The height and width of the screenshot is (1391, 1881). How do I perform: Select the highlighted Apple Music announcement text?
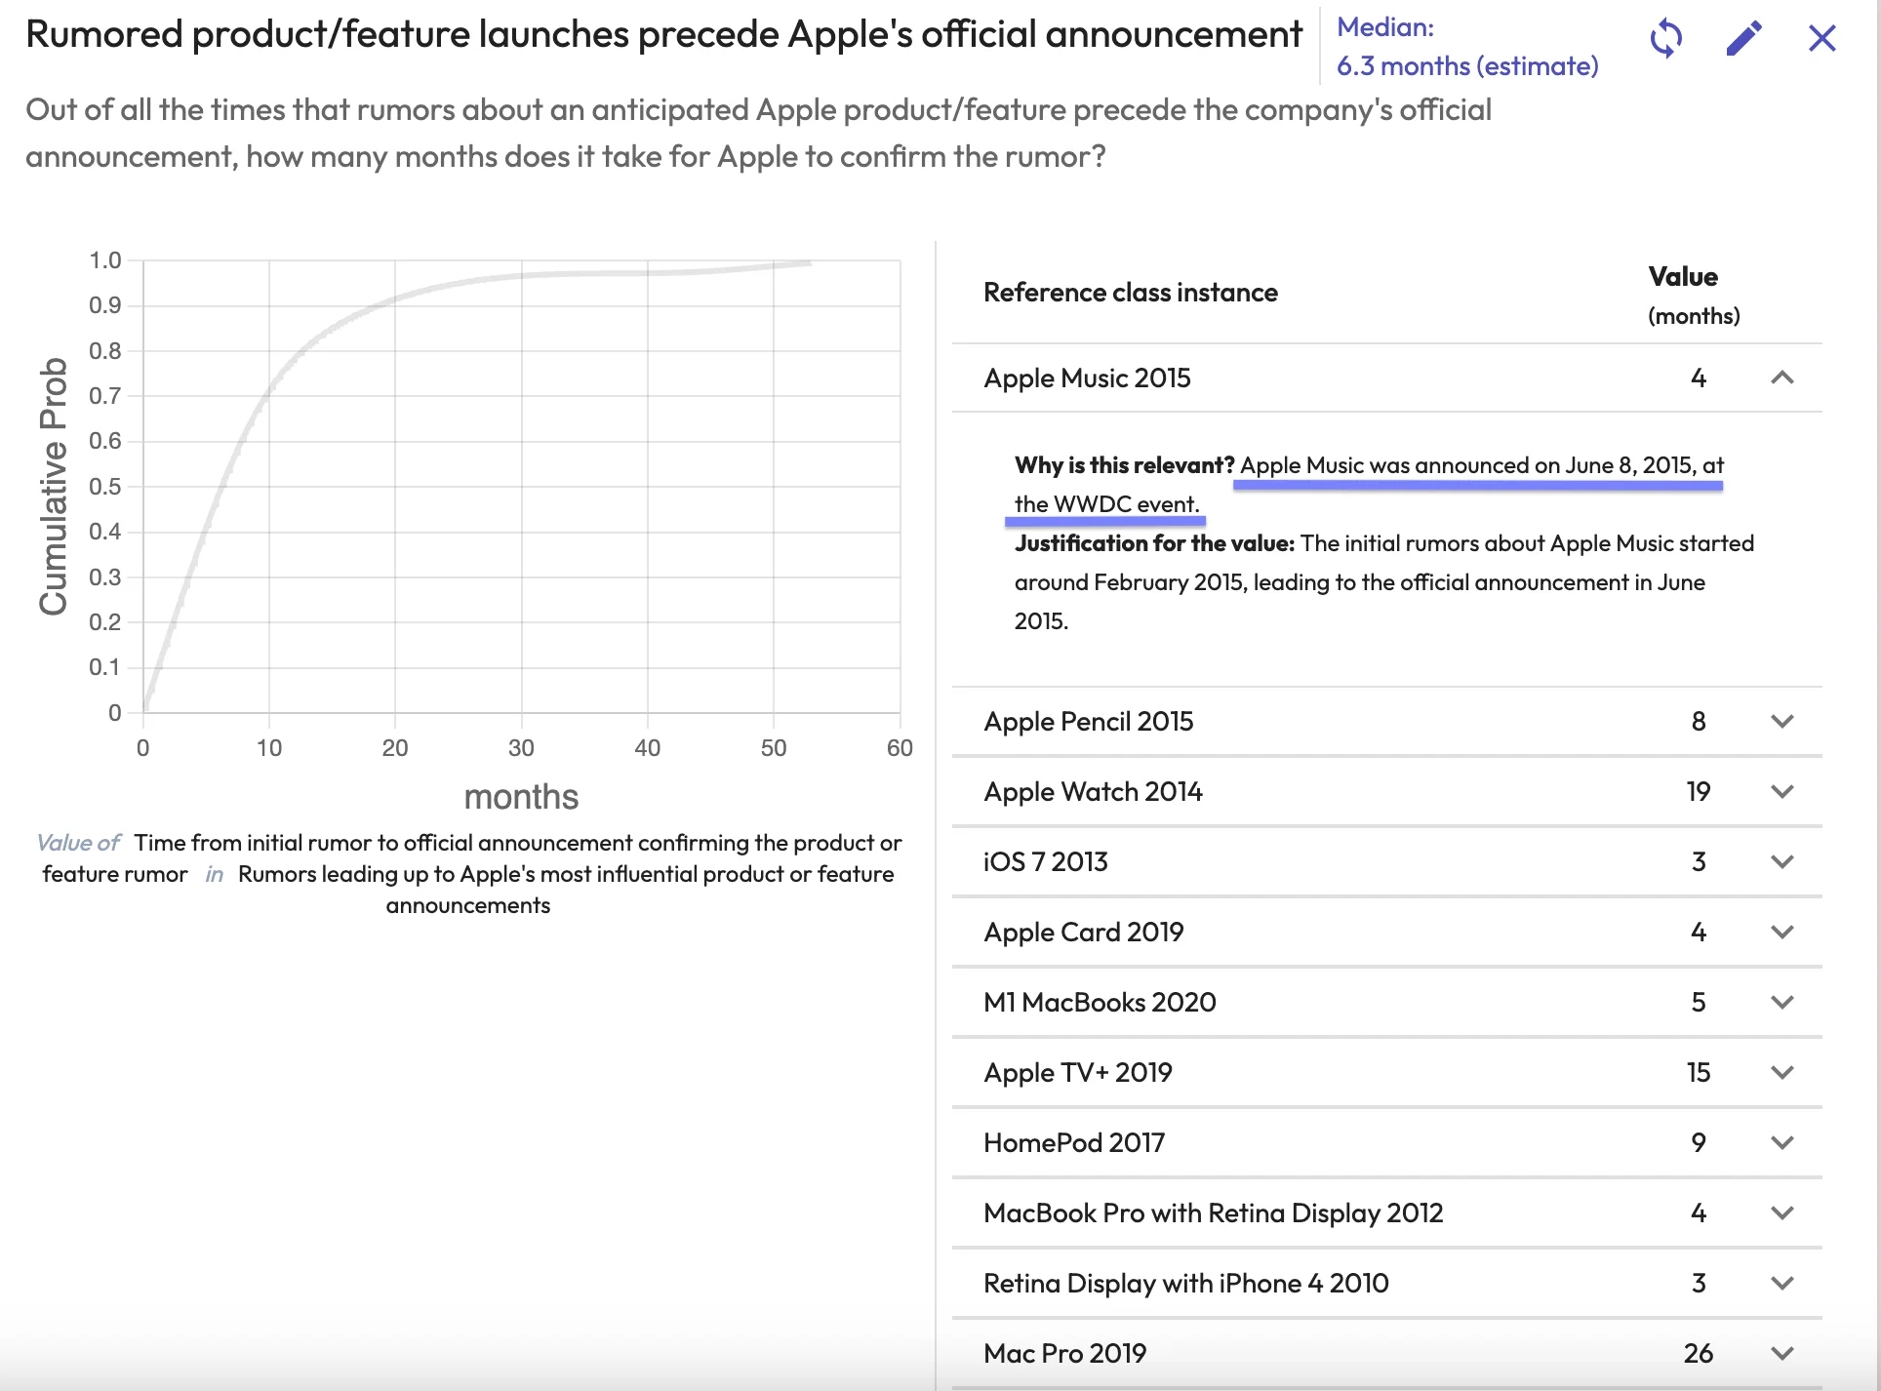(1479, 466)
